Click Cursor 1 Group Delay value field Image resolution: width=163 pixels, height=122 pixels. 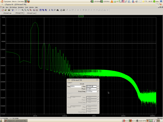point(92,91)
